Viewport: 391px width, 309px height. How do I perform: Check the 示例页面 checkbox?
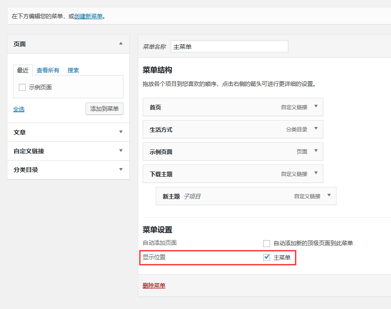(22, 87)
